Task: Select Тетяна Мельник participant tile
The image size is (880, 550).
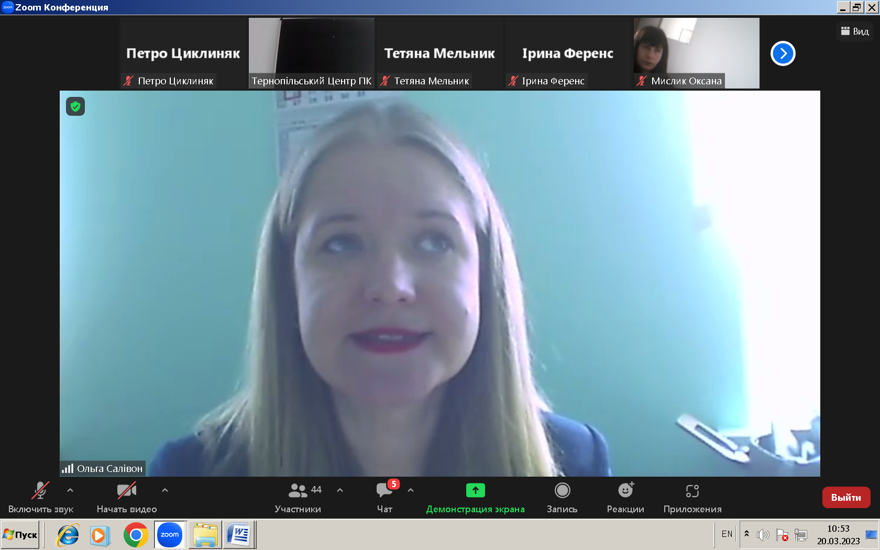Action: click(440, 53)
